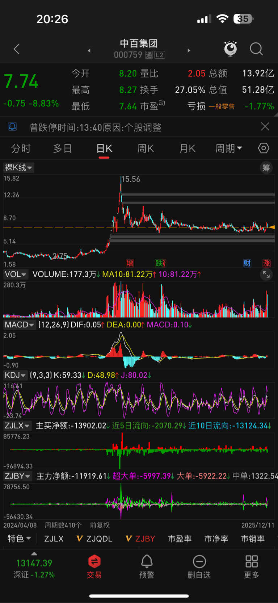Open the 裸K线 chart type dropdown
This screenshot has width=278, height=603.
[18, 168]
